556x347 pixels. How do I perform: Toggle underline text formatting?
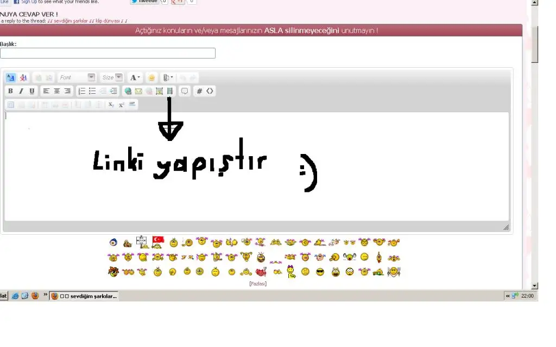32,91
